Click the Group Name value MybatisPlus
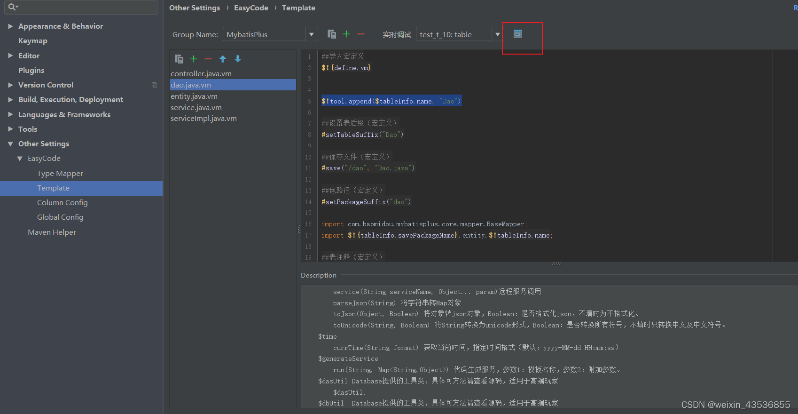Image resolution: width=798 pixels, height=414 pixels. click(x=247, y=34)
